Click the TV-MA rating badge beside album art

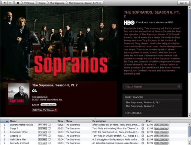tap(34, 91)
